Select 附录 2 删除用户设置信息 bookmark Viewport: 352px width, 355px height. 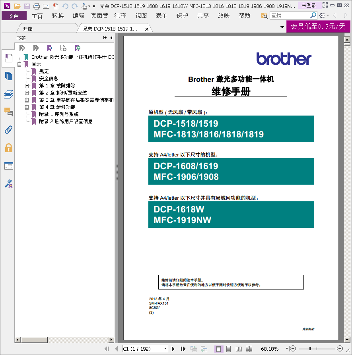point(66,122)
